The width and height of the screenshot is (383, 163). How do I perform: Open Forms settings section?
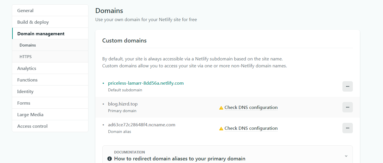pos(24,103)
